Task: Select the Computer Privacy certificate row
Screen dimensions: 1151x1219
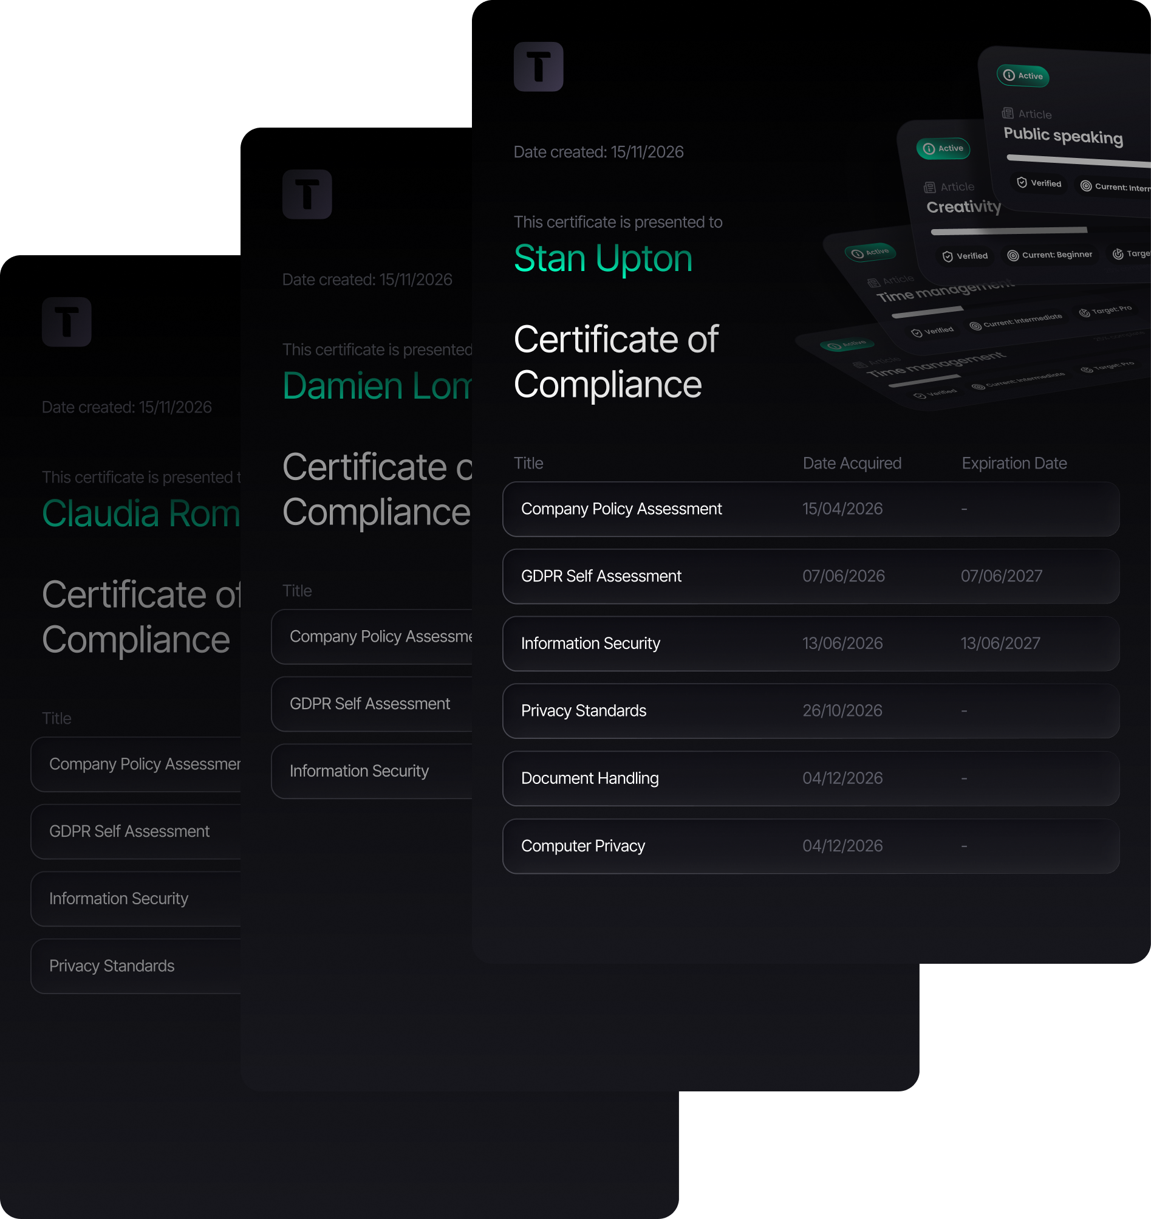Action: click(x=810, y=846)
